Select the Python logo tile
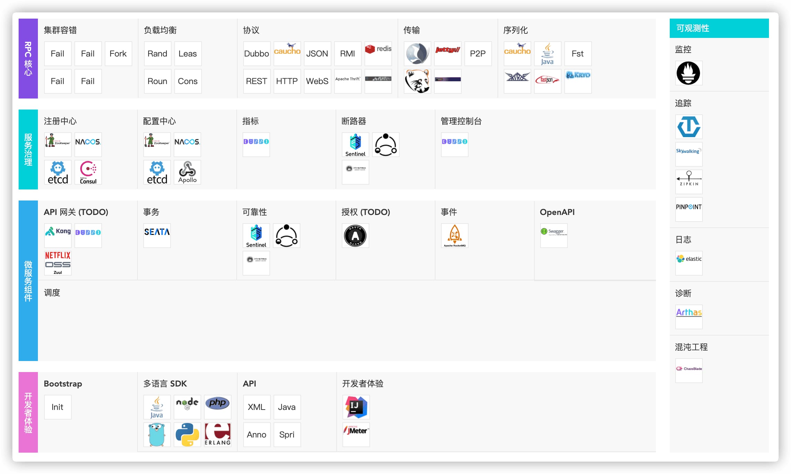 point(187,435)
